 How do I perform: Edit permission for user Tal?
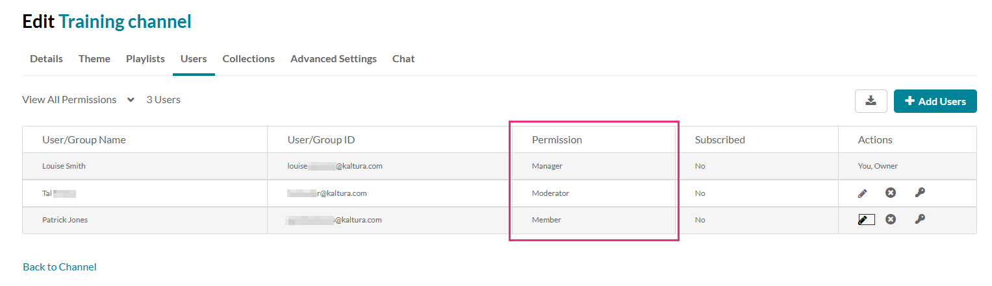[x=862, y=193]
